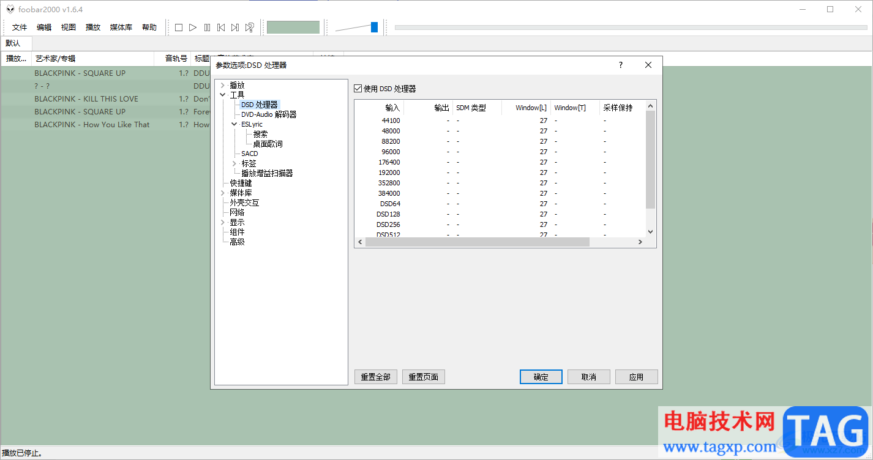Image resolution: width=873 pixels, height=460 pixels.
Task: Expand the 播放 tree node
Action: click(x=223, y=85)
